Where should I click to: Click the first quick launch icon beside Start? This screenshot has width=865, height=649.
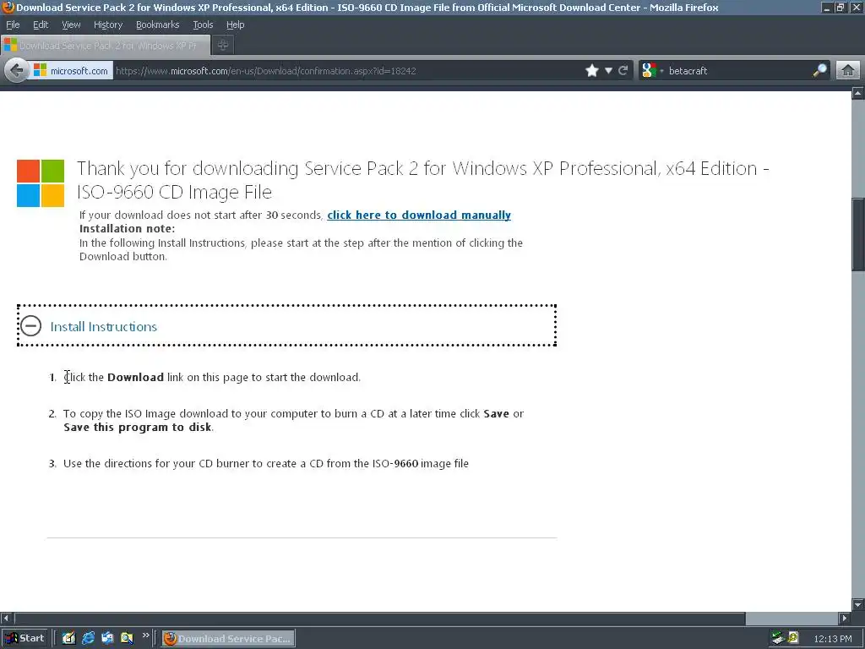(x=68, y=639)
